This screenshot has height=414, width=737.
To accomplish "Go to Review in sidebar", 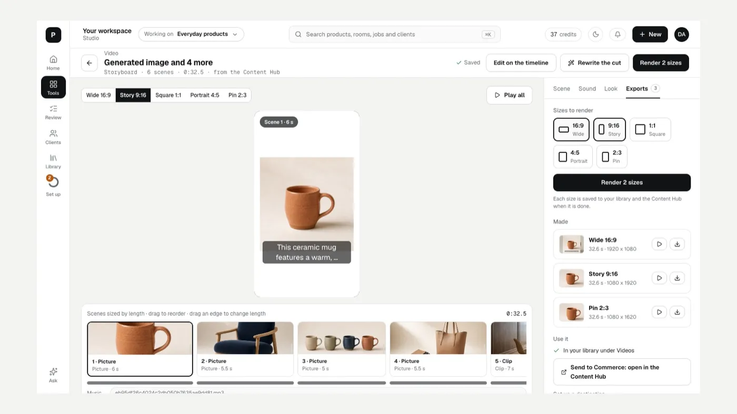I will [53, 112].
